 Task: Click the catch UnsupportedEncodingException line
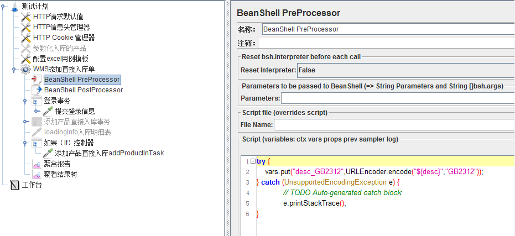(x=328, y=182)
